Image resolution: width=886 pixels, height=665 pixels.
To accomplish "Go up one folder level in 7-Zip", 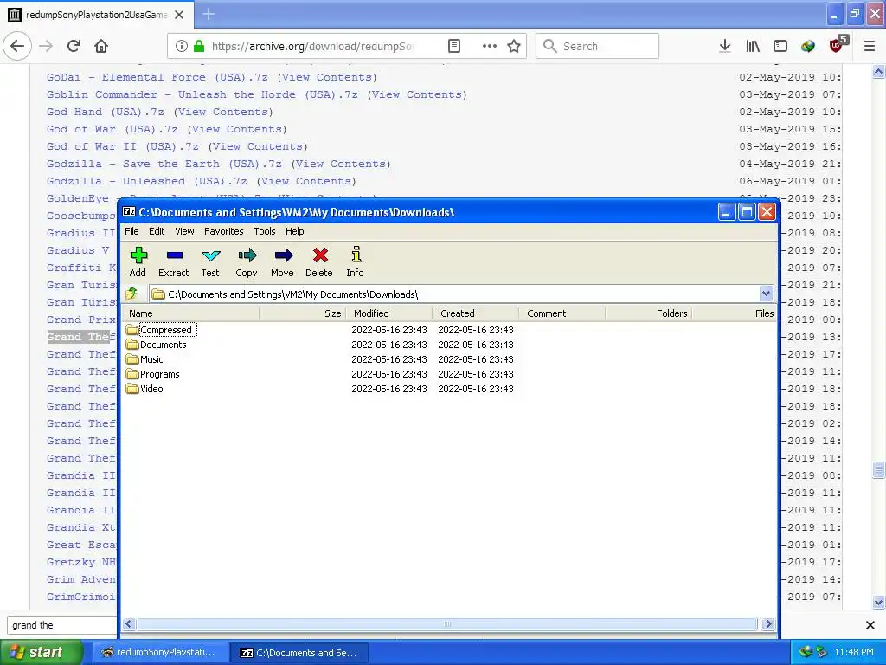I will (132, 293).
